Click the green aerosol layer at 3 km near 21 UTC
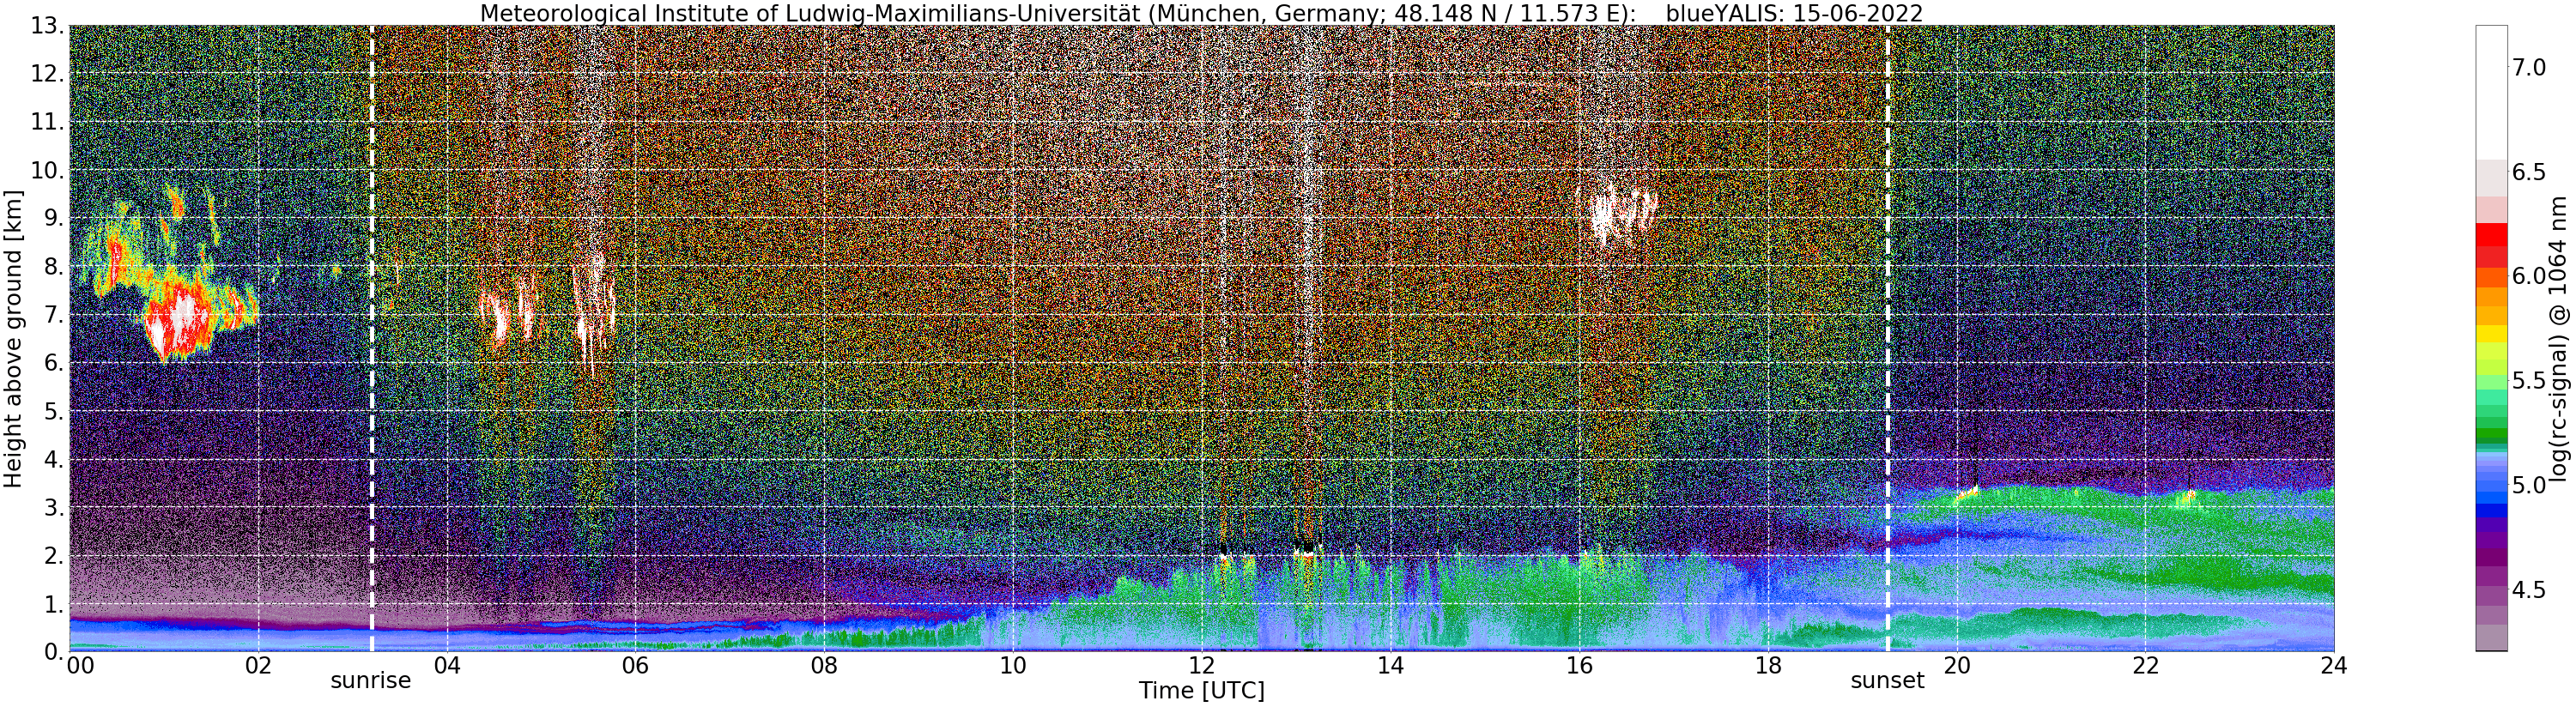 [x=2050, y=497]
